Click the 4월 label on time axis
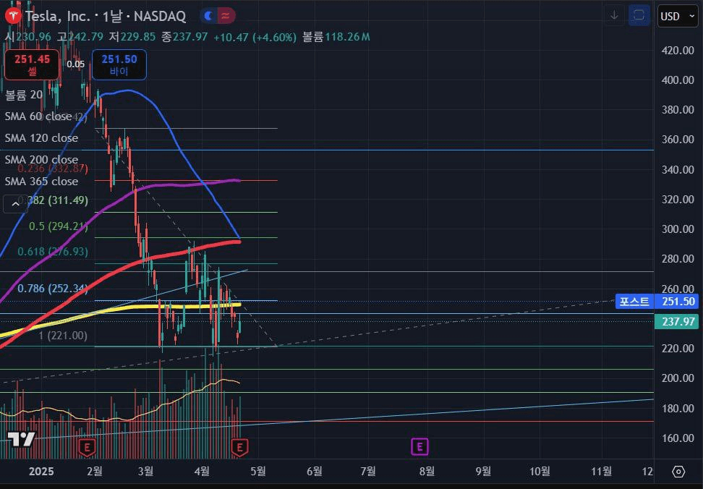Image resolution: width=703 pixels, height=489 pixels. [x=202, y=472]
